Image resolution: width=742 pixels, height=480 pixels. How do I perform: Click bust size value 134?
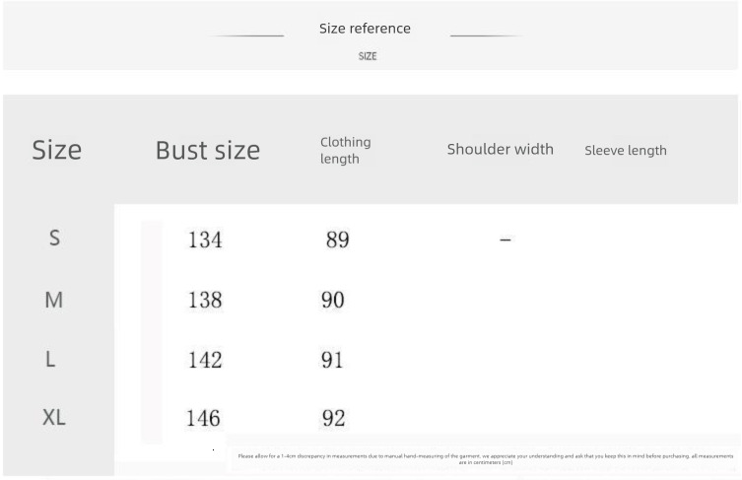click(205, 240)
